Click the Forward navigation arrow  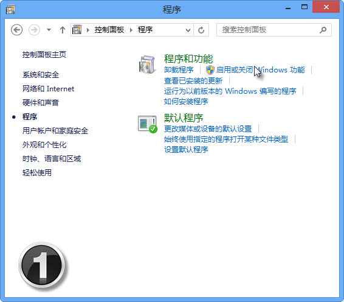pyautogui.click(x=34, y=30)
